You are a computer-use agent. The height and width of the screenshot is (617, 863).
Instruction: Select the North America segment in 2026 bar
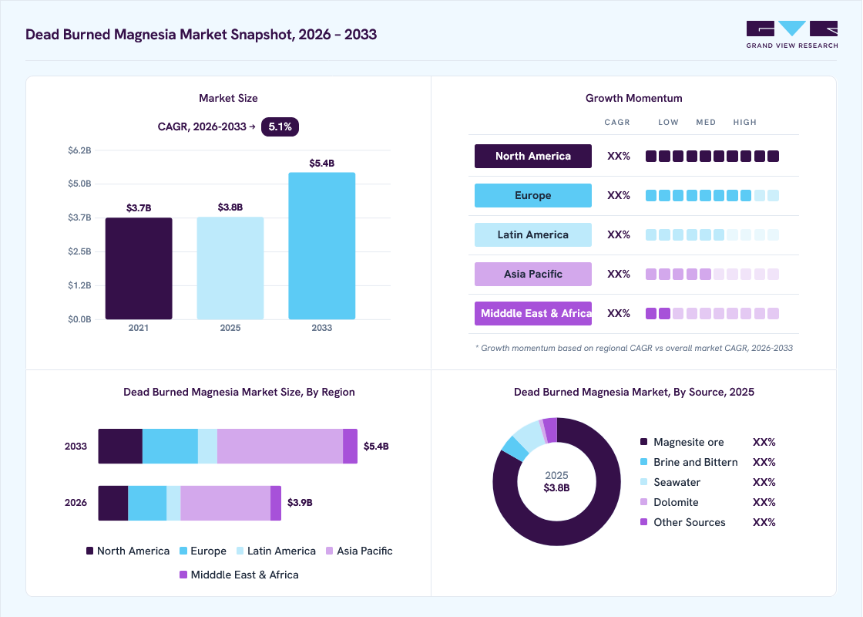[x=113, y=503]
